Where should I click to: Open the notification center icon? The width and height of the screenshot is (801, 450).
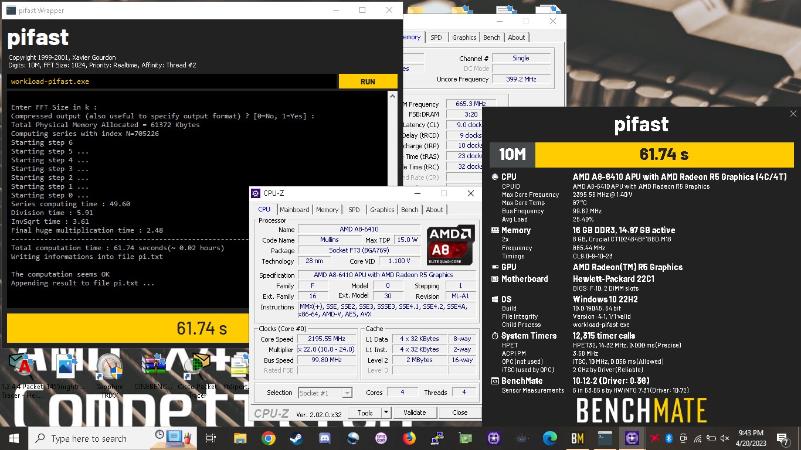(782, 438)
